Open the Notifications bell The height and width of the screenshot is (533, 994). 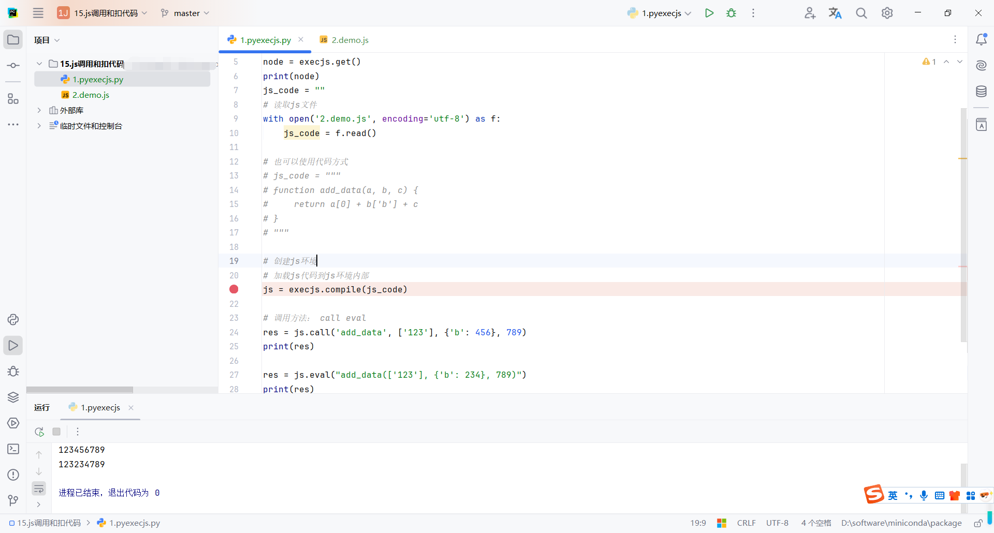pyautogui.click(x=981, y=40)
